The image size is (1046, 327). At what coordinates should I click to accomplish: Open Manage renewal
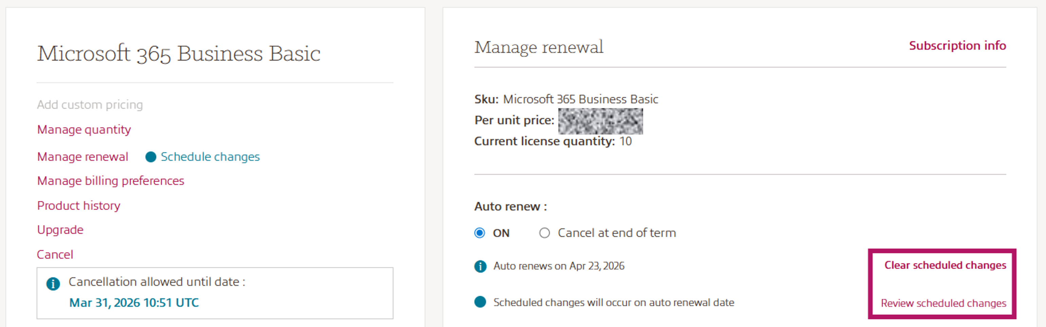coord(82,157)
